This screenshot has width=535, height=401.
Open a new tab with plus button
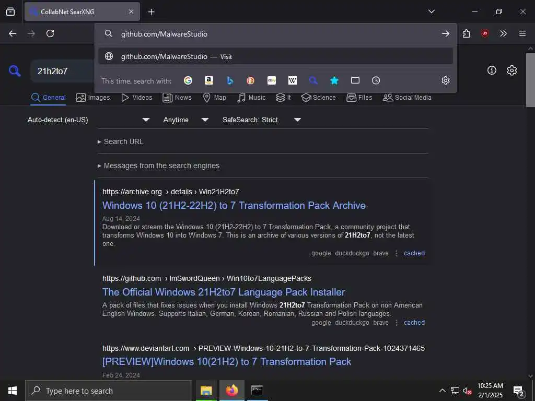[x=152, y=12]
